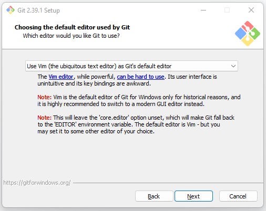Click the grayed-out maximize button
The width and height of the screenshot is (266, 211).
click(x=227, y=10)
